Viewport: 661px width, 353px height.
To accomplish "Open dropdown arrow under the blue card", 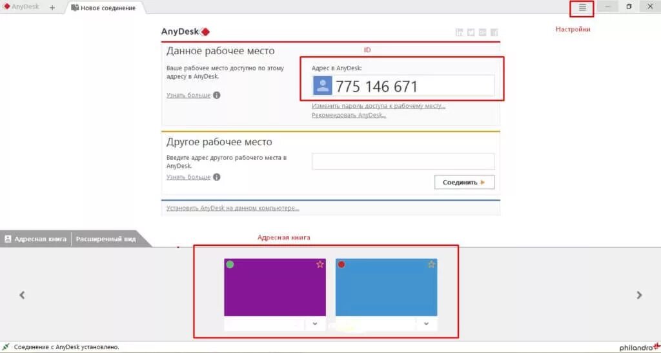I will coord(427,324).
